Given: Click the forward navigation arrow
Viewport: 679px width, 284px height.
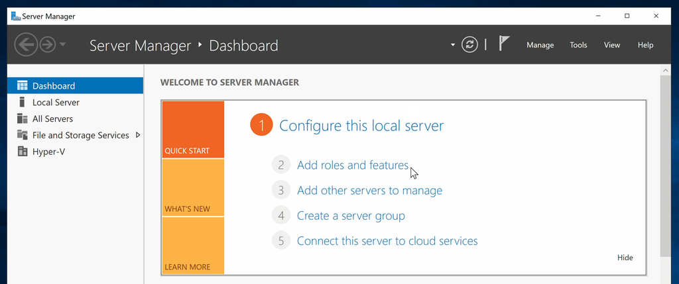Looking at the screenshot, I should (48, 44).
